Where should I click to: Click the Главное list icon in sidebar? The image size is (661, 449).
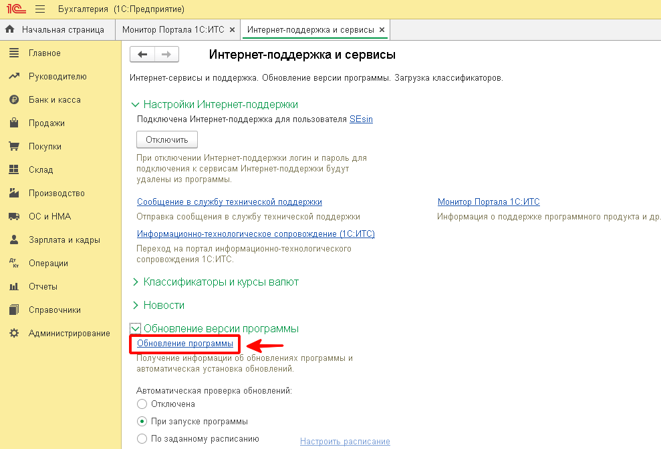click(14, 53)
